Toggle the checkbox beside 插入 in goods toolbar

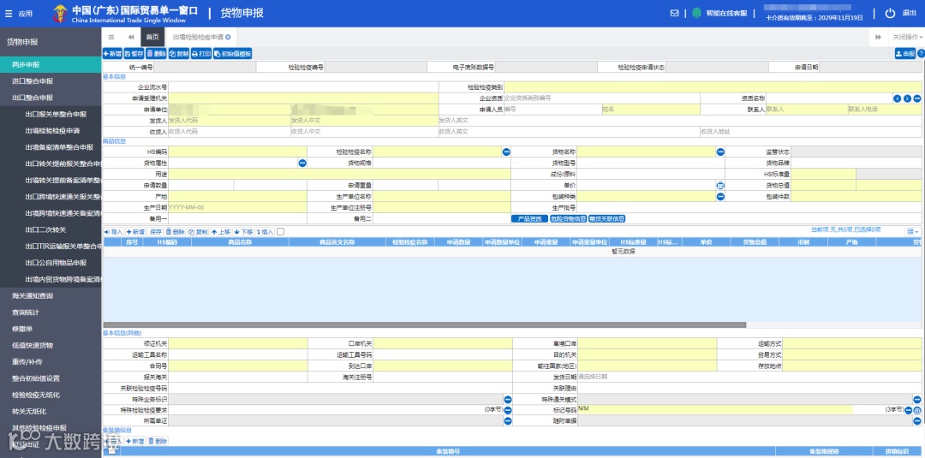click(x=280, y=232)
